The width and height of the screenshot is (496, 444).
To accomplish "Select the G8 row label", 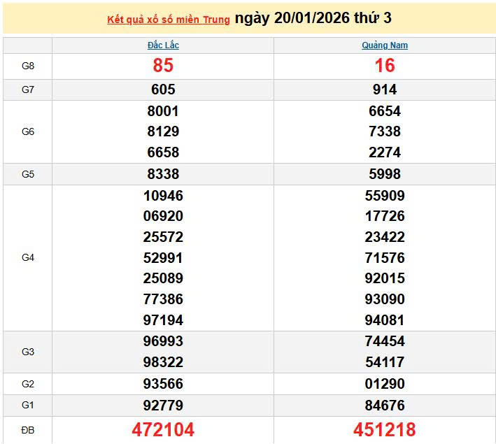I will pos(28,66).
